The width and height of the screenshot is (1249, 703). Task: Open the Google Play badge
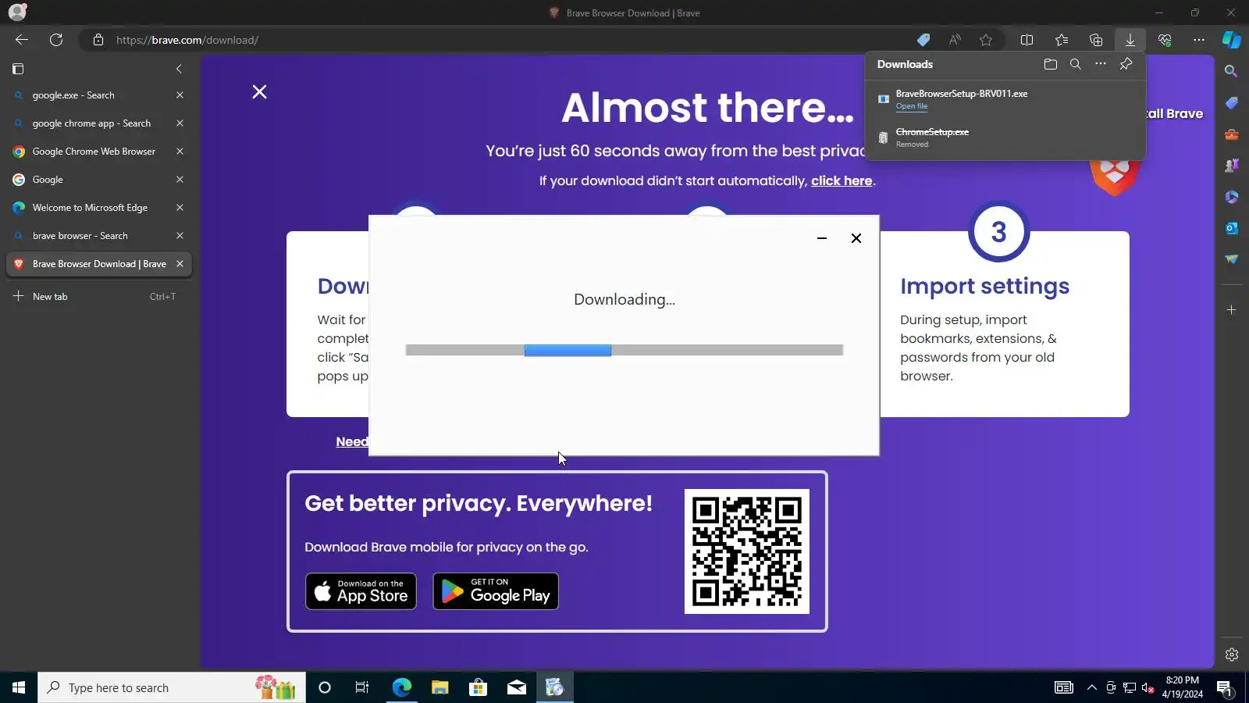pyautogui.click(x=496, y=591)
